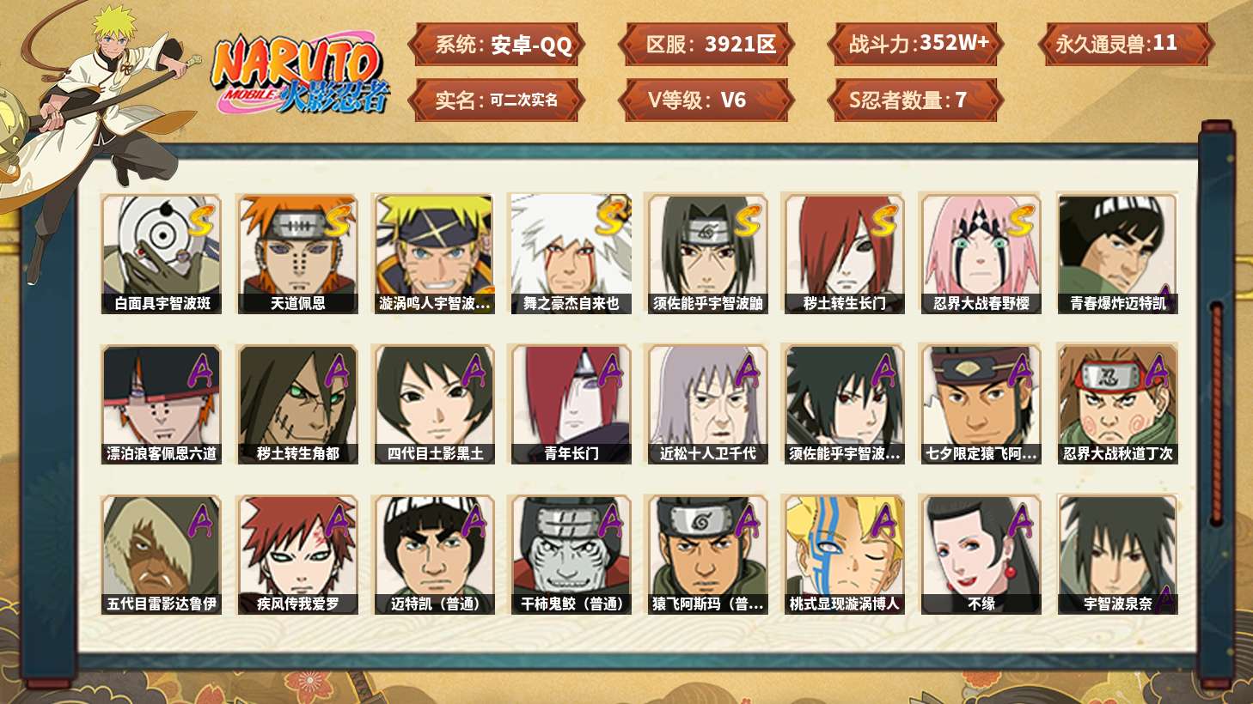Select the 须佐能乎宇智波鼬 S-rank ninja

point(707,254)
